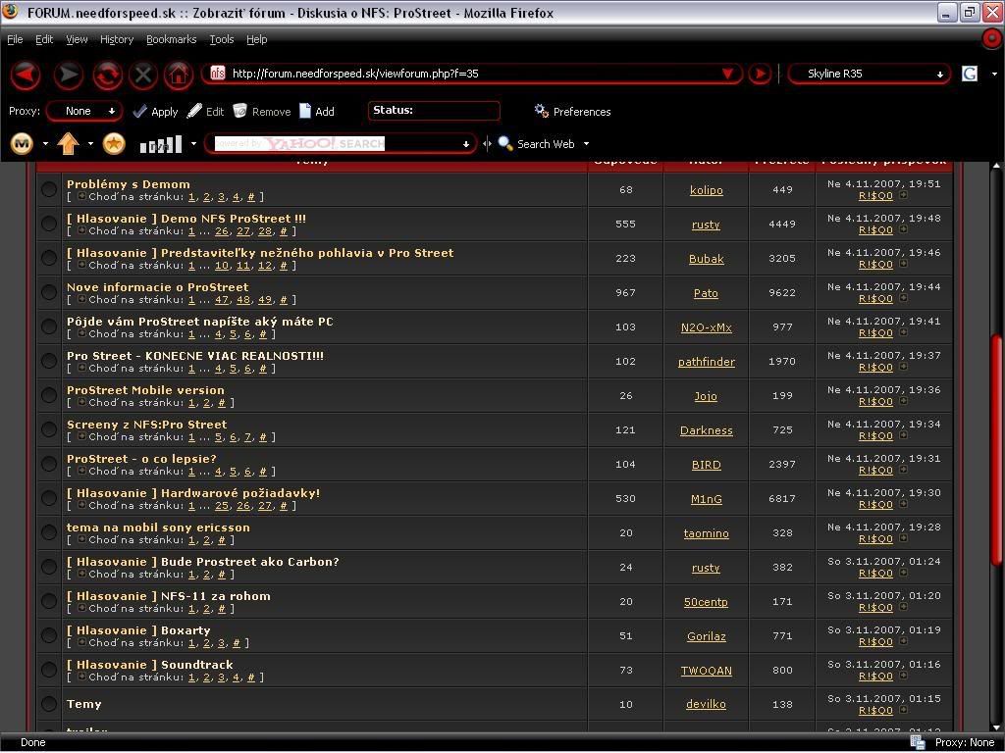The image size is (1005, 753).
Task: View latest post icon in Soundtrack row
Action: [x=904, y=677]
